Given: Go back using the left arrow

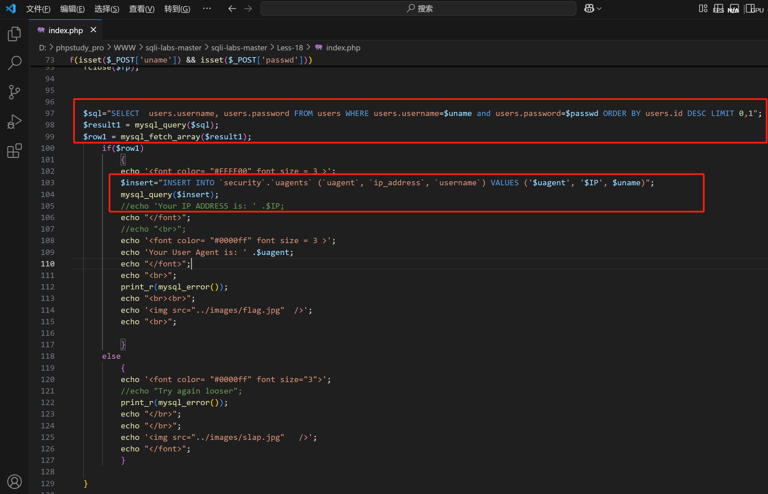Looking at the screenshot, I should pyautogui.click(x=232, y=9).
